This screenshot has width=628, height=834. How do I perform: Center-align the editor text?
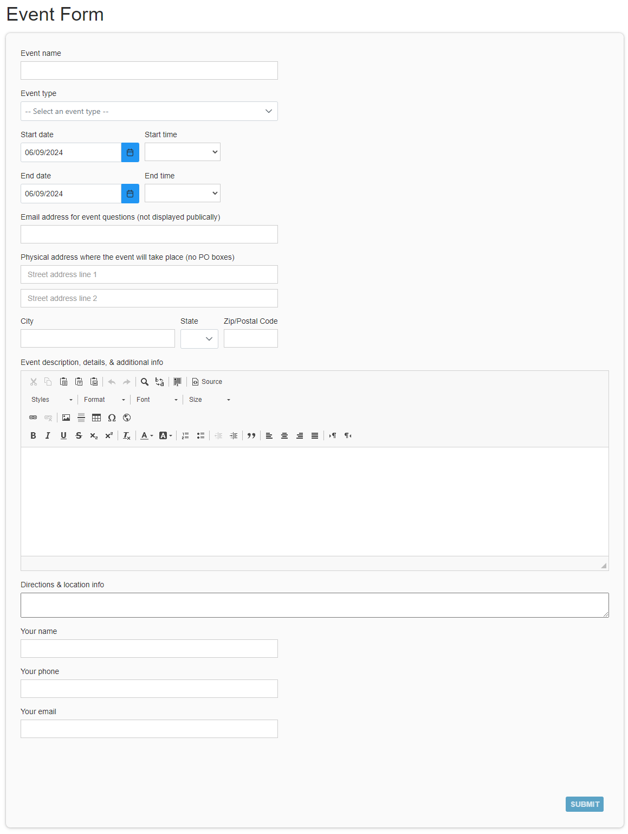[x=284, y=435]
